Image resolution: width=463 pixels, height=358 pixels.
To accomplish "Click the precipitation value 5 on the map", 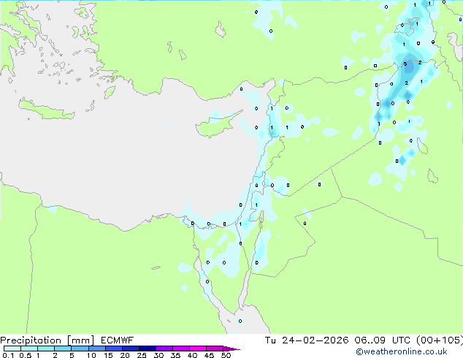I will coord(405,64).
